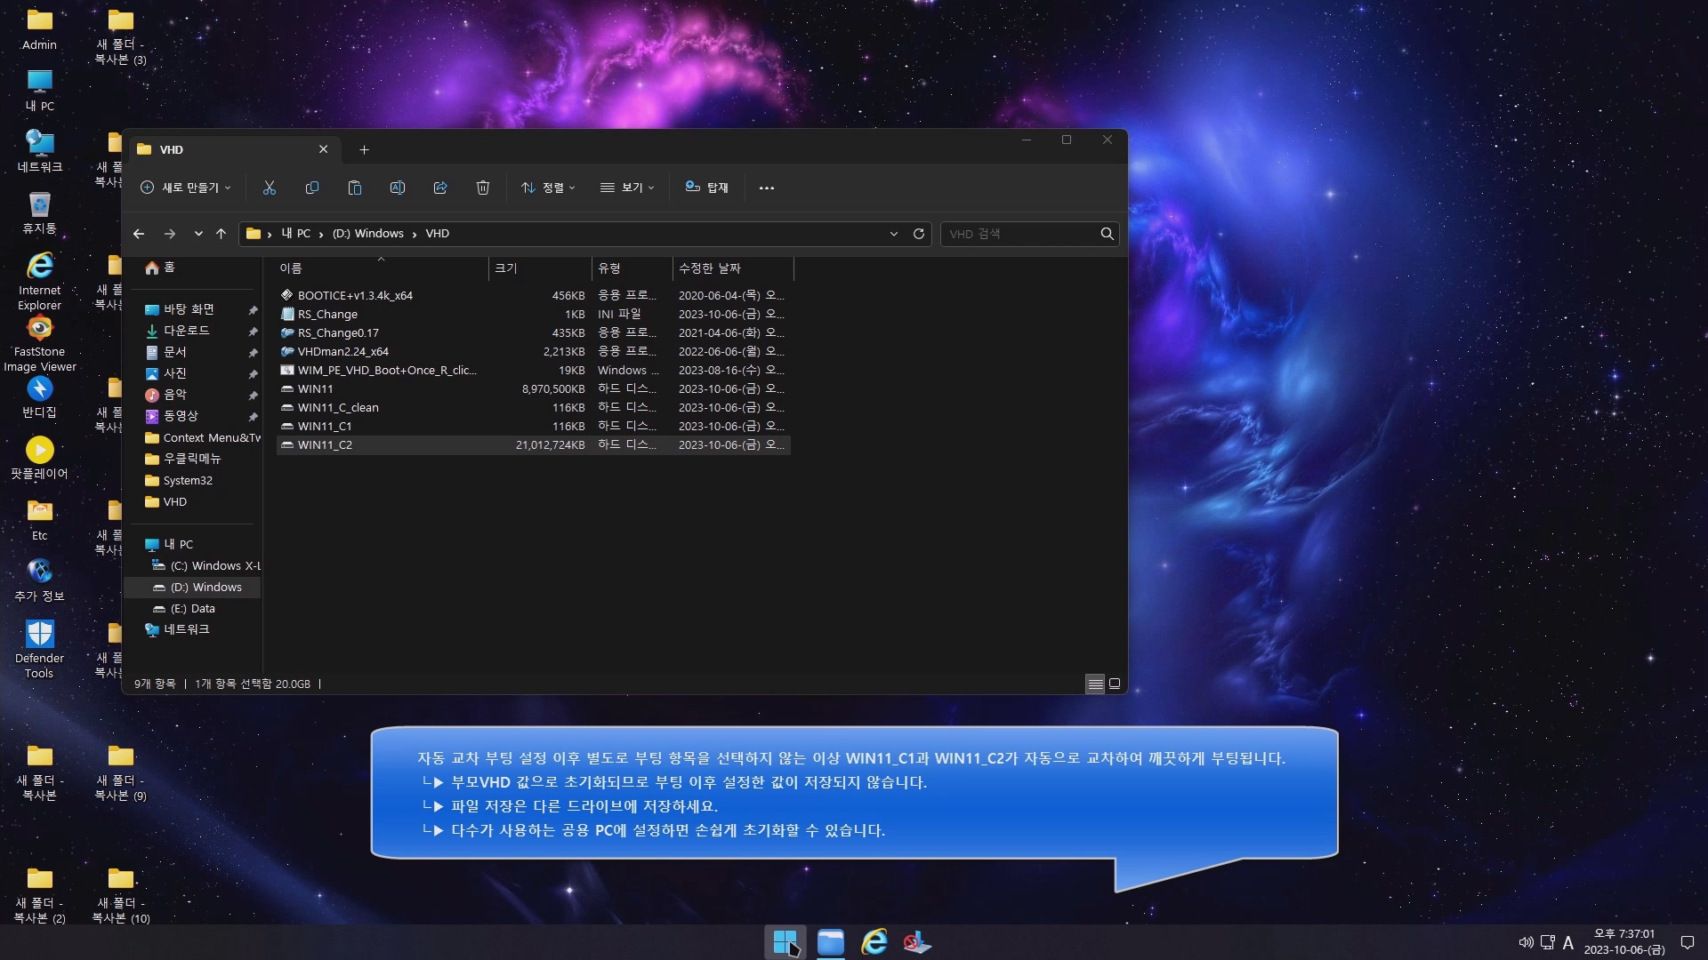Select the Bandizip desktop icon
The image size is (1708, 960).
pos(39,397)
